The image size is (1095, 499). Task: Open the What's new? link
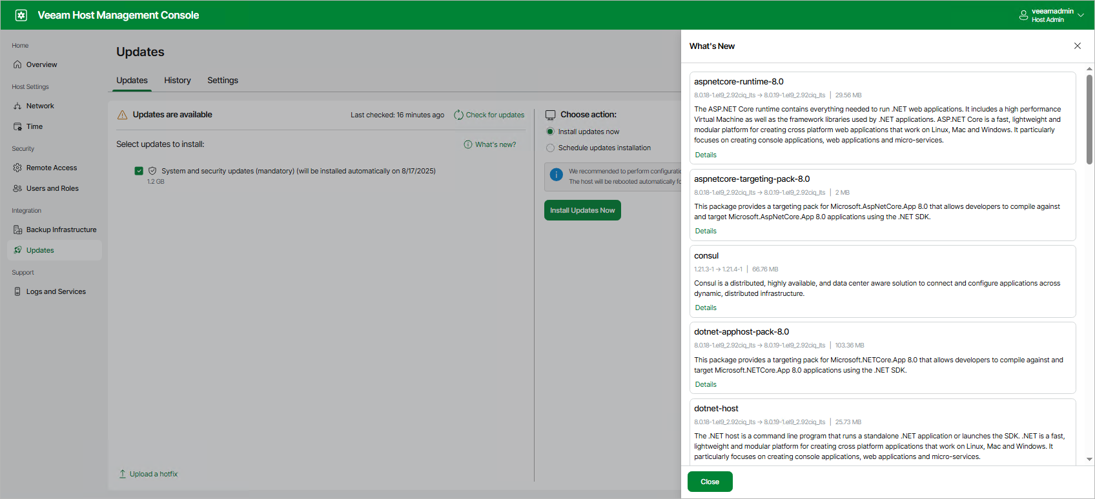point(496,144)
